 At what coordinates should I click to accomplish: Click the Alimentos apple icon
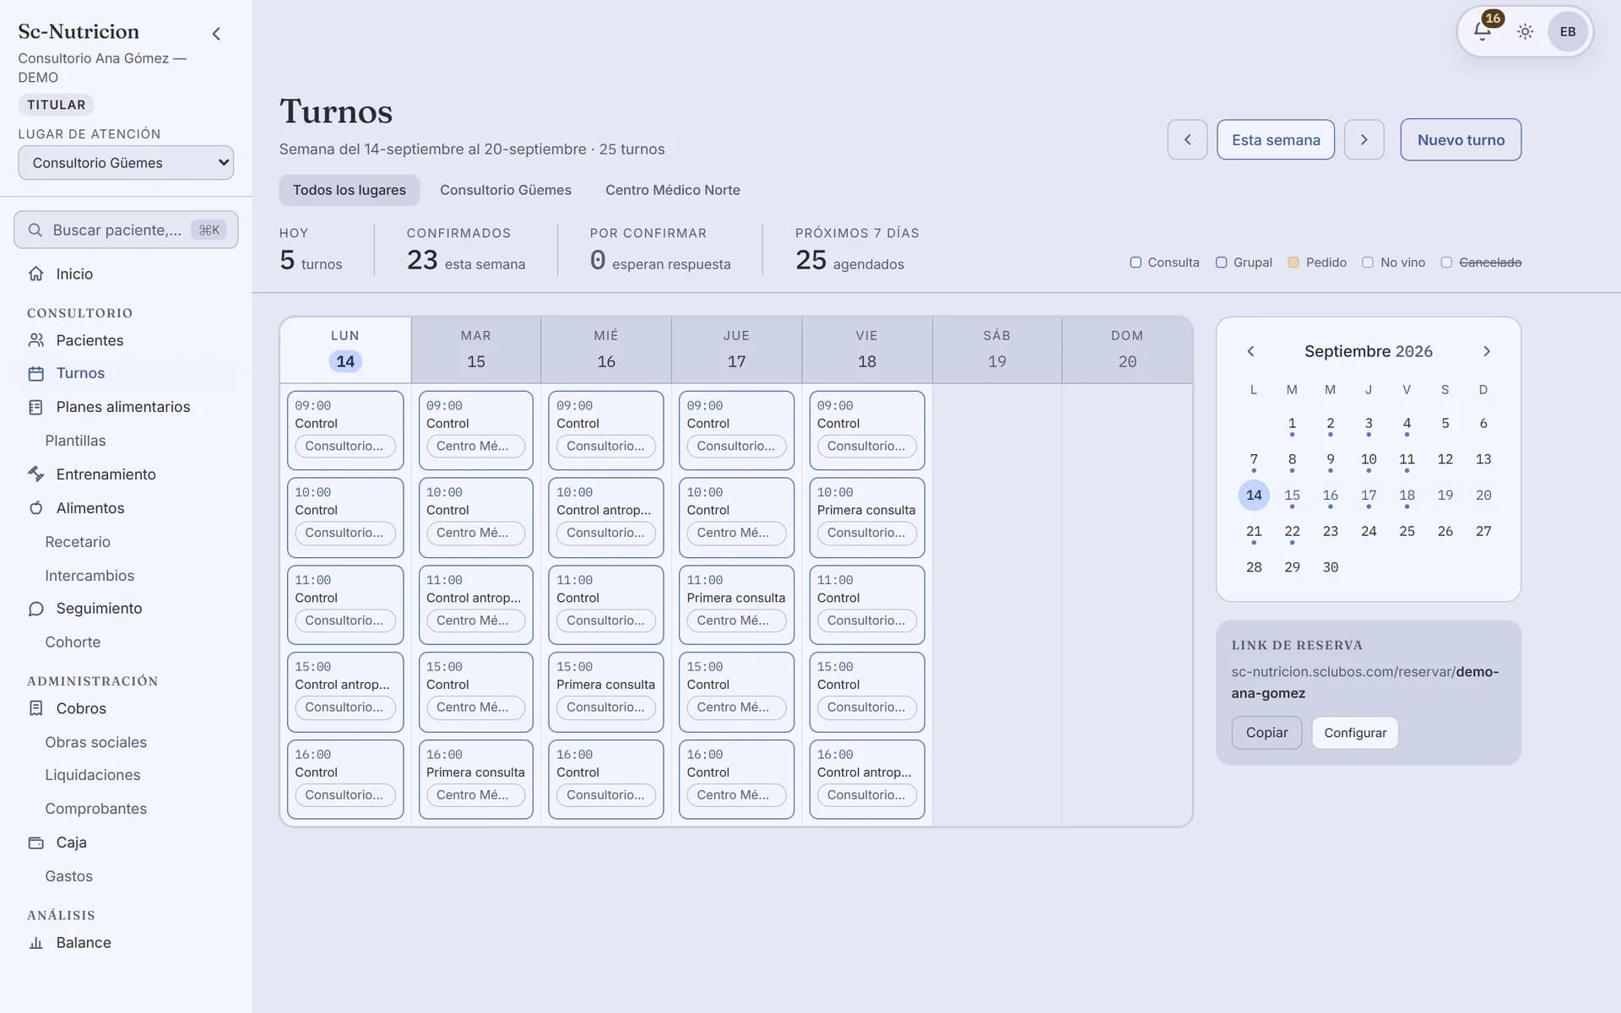(35, 508)
